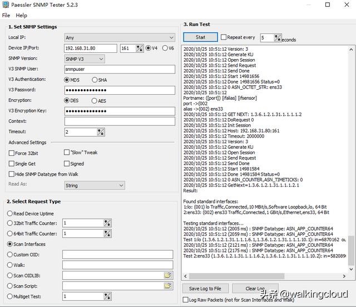The image size is (356, 307).
Task: Click the Walk OID input field
Action: click(x=117, y=265)
